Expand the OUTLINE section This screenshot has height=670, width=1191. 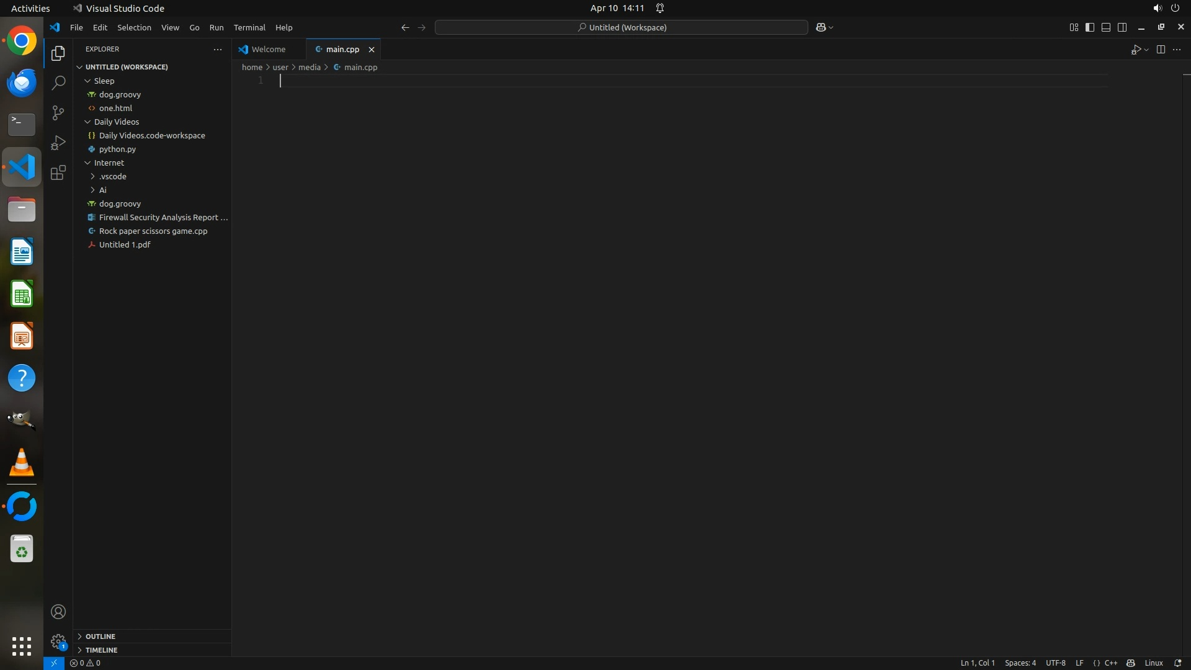(100, 636)
